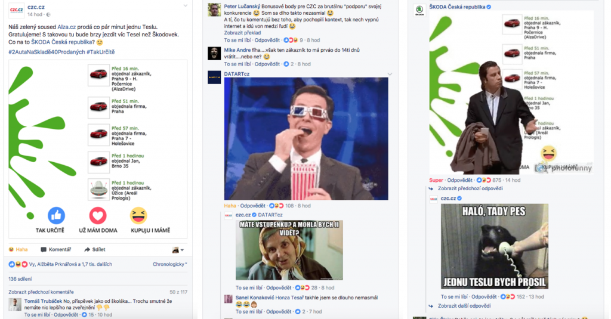
Task: View reactions count 9 on Peter's comment
Action: [293, 40]
